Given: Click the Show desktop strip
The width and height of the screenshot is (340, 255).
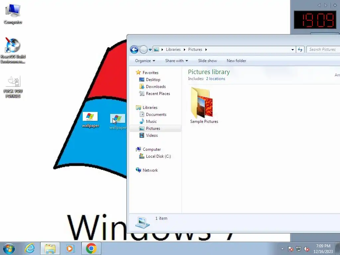Looking at the screenshot, I should point(338,249).
